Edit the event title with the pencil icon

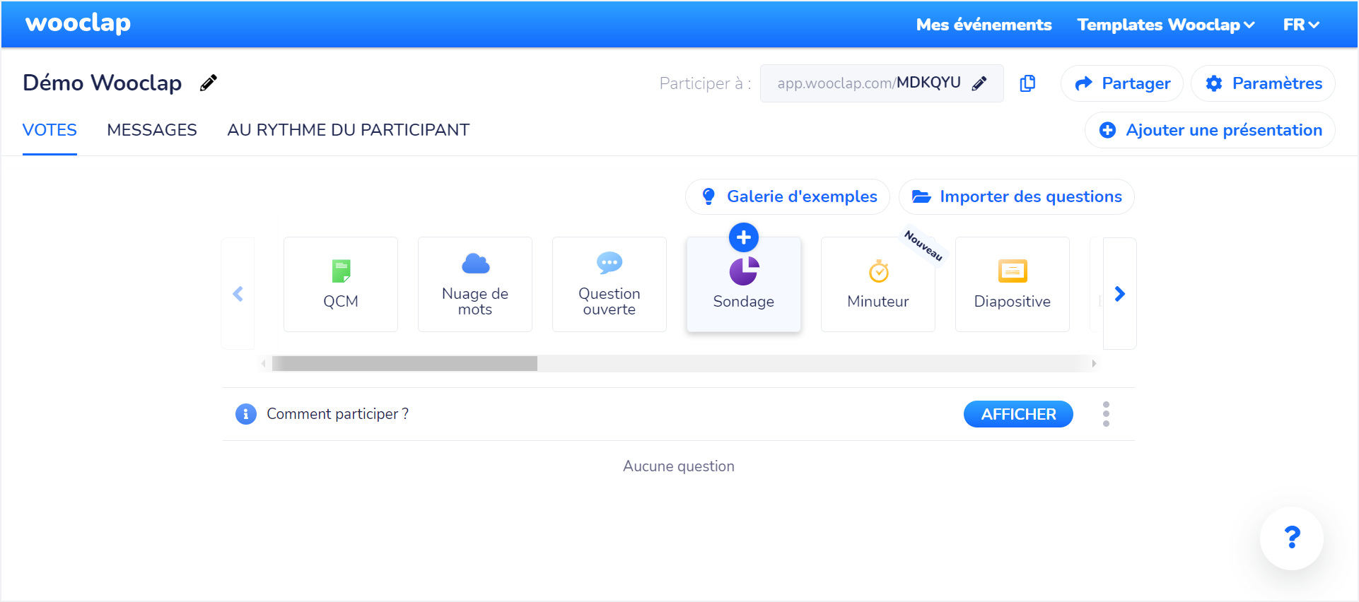(207, 83)
